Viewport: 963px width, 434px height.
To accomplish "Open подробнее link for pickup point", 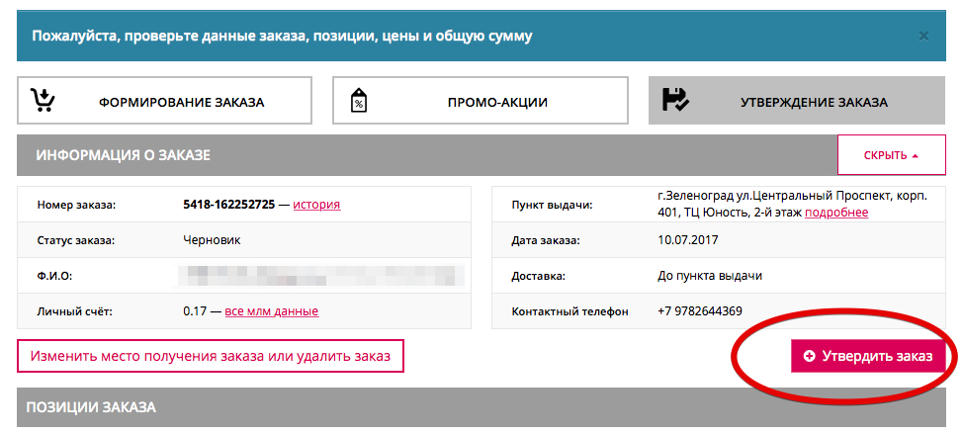I will (836, 213).
